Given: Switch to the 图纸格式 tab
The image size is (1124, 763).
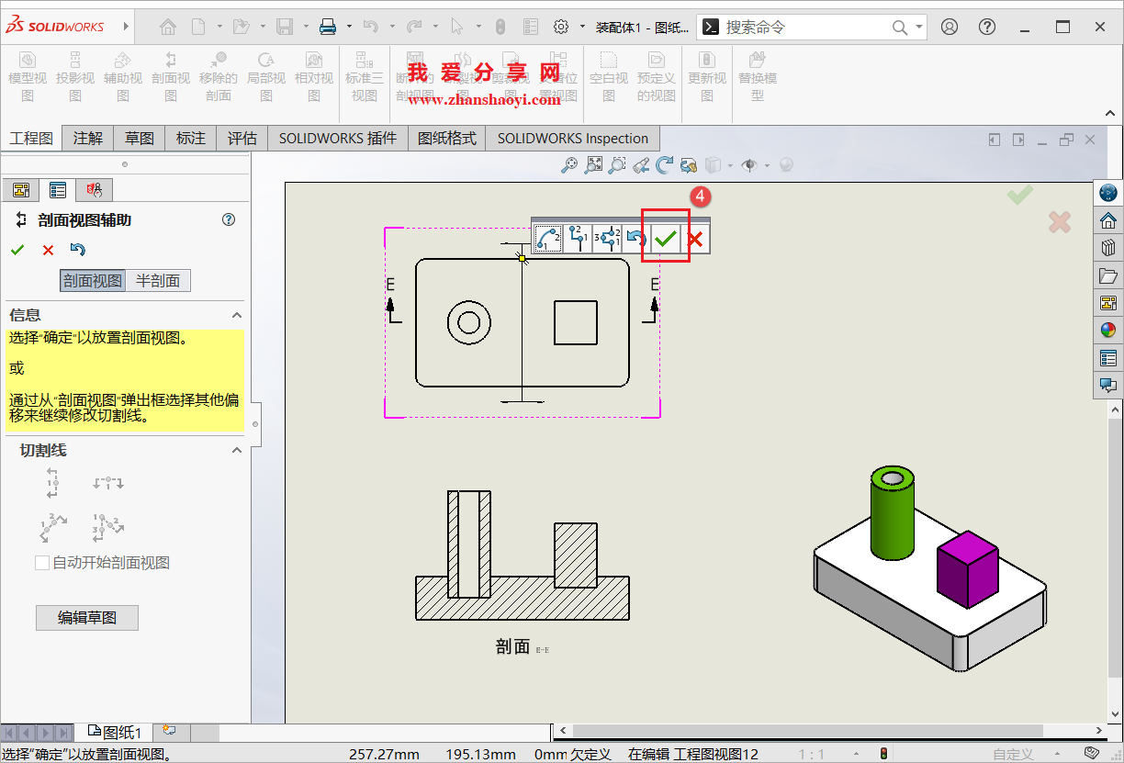Looking at the screenshot, I should tap(447, 139).
